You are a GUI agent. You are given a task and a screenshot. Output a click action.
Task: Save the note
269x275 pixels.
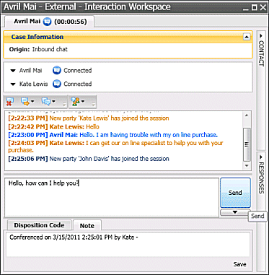239,264
